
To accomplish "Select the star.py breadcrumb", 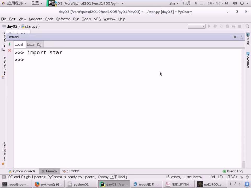I will click(29, 26).
